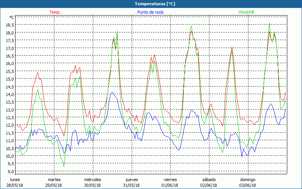302x189 pixels.
Task: Click the '02/06/18' date label
Action: pos(209,185)
